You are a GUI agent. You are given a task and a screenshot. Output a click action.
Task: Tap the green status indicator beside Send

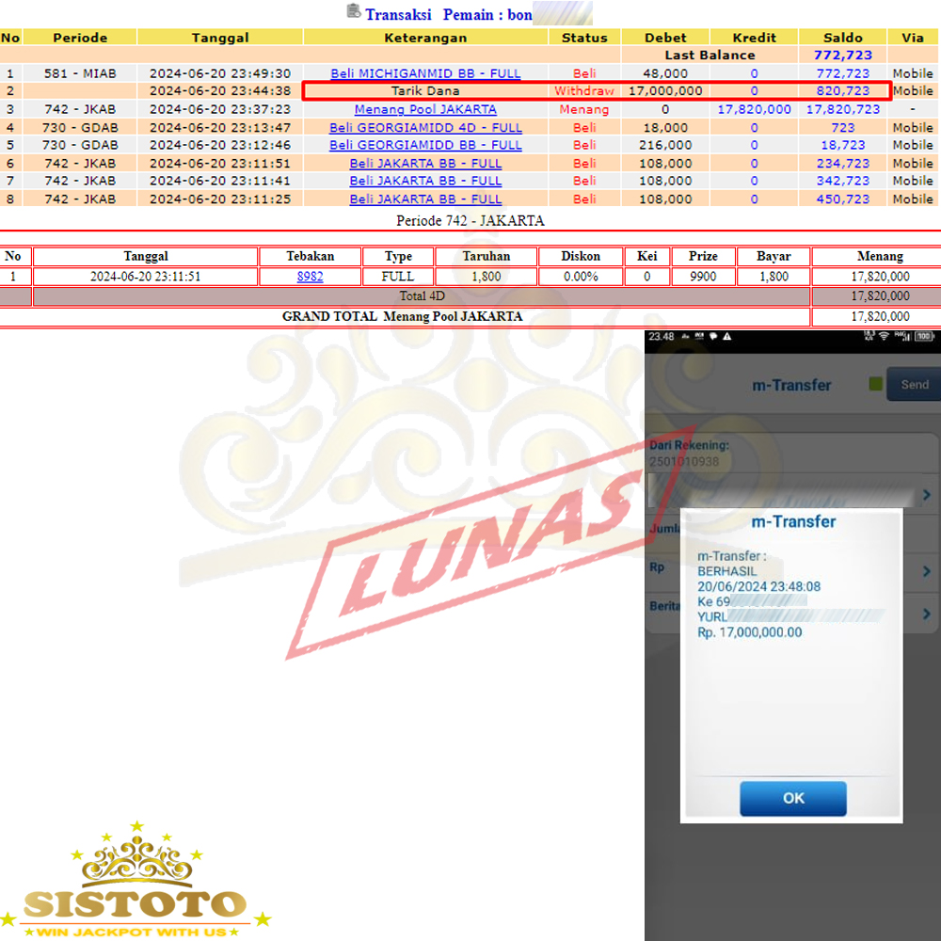click(875, 384)
